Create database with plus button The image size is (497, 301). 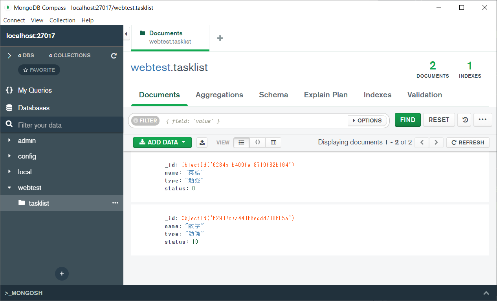point(62,274)
